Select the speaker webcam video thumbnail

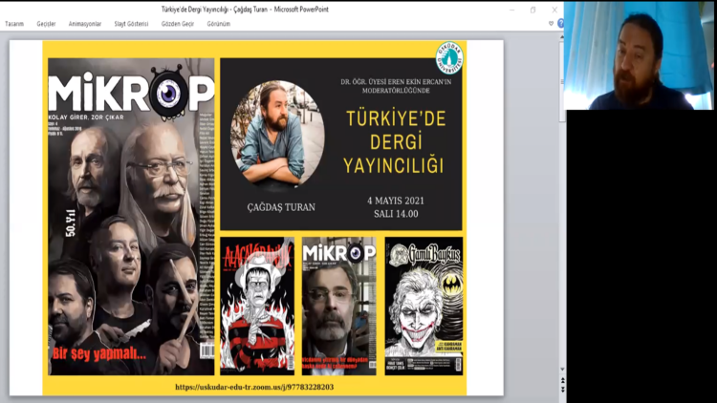pos(639,55)
